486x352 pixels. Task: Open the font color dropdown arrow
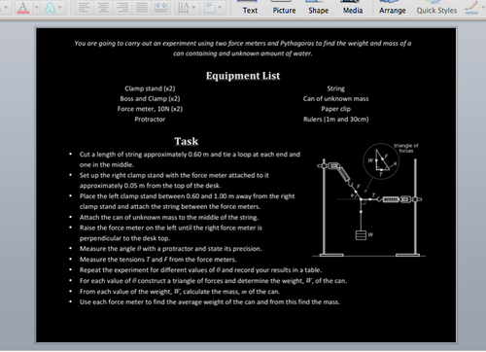pos(36,7)
